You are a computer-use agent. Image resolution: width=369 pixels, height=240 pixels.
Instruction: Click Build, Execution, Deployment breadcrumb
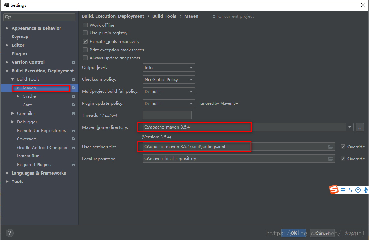[x=113, y=16]
